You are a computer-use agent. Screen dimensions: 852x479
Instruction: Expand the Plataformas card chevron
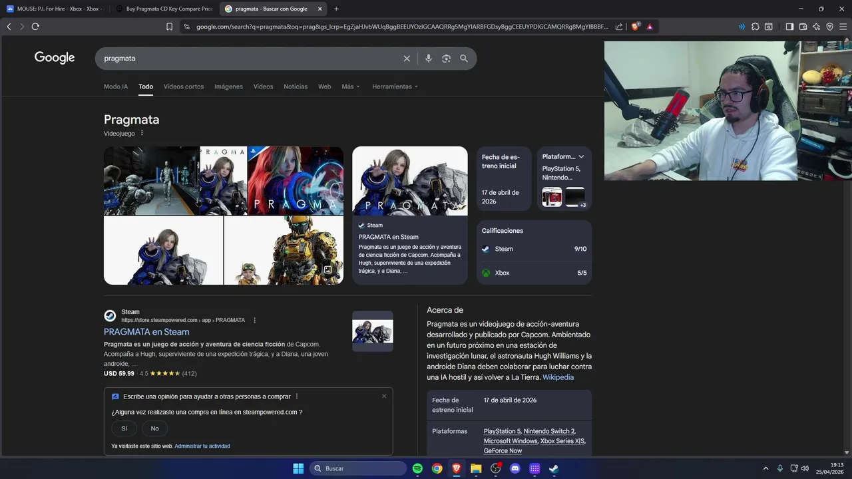581,157
